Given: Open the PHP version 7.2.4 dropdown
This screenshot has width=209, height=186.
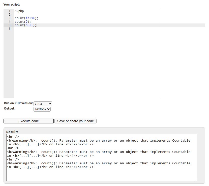Looking at the screenshot, I should [43, 104].
